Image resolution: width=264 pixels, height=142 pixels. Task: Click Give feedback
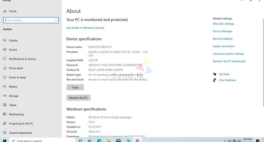tap(227, 80)
